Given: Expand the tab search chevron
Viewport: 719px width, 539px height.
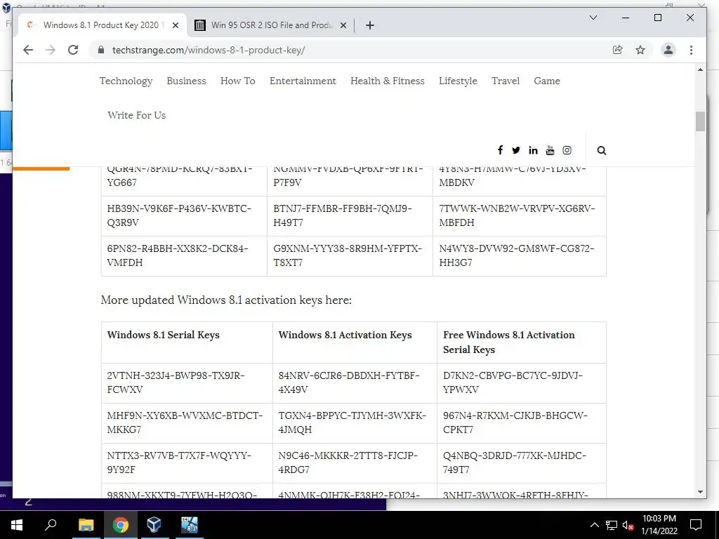Looking at the screenshot, I should pos(593,18).
